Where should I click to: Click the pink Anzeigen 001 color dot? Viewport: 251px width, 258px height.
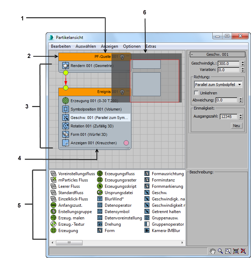[126, 143]
